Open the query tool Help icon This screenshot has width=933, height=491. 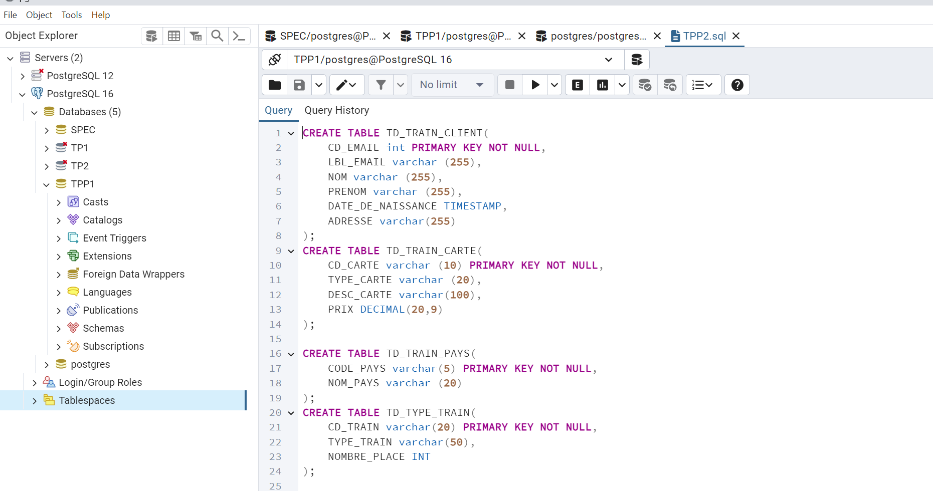(x=737, y=85)
